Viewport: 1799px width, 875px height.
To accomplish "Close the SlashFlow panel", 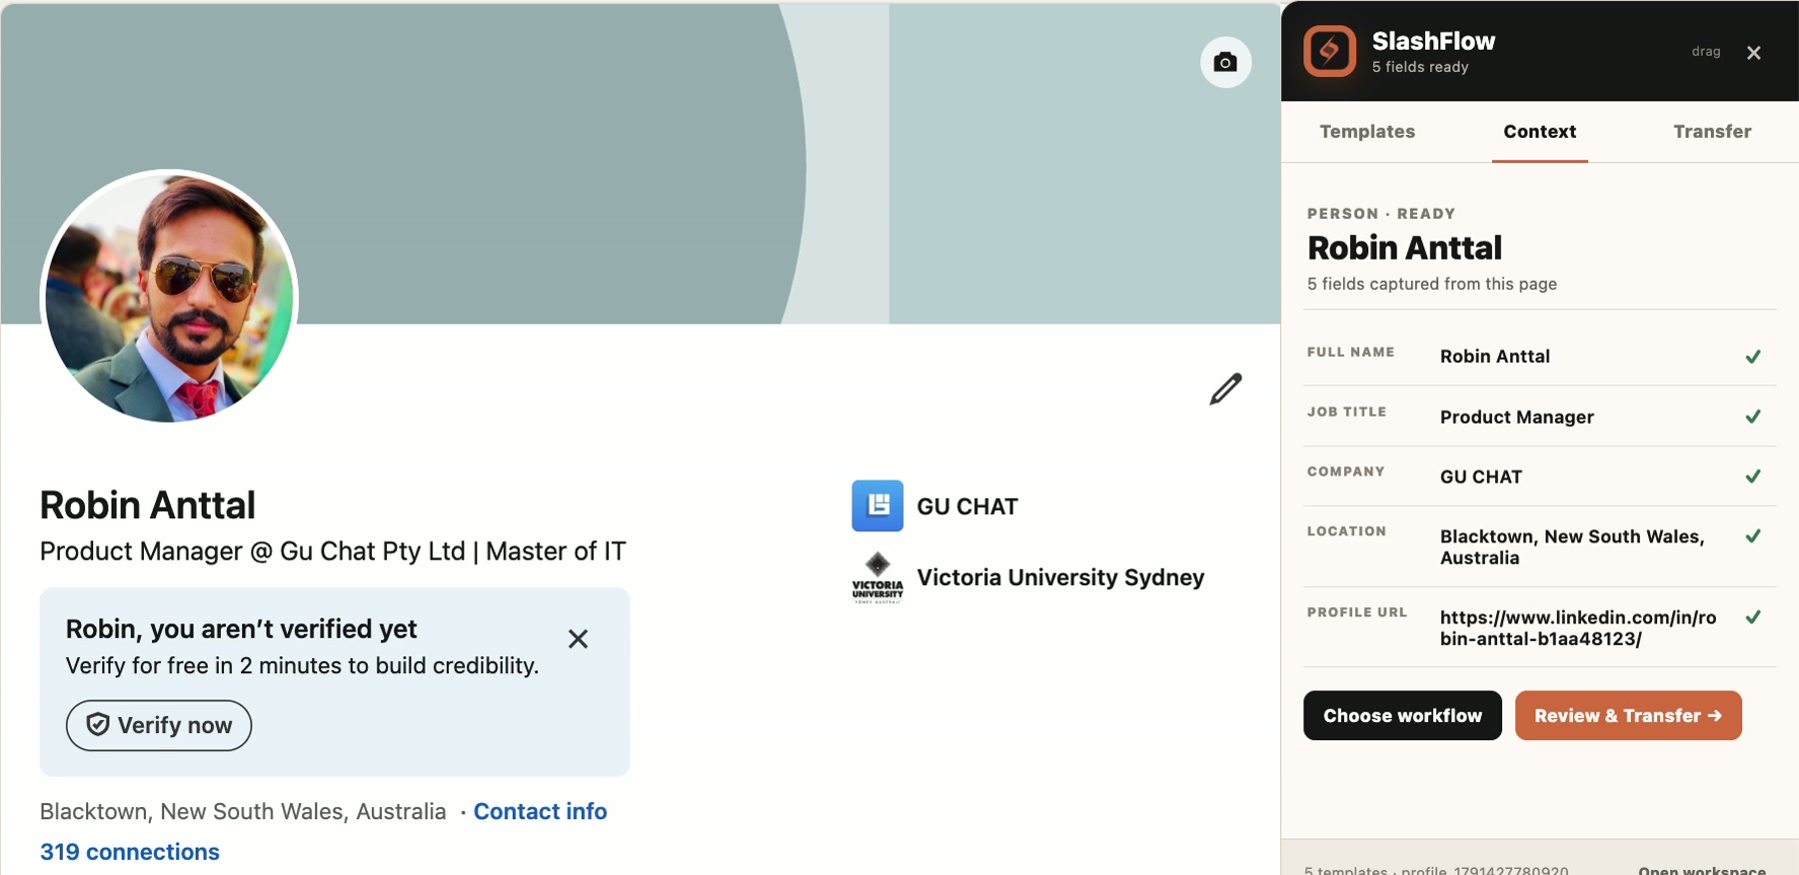I will [1754, 53].
